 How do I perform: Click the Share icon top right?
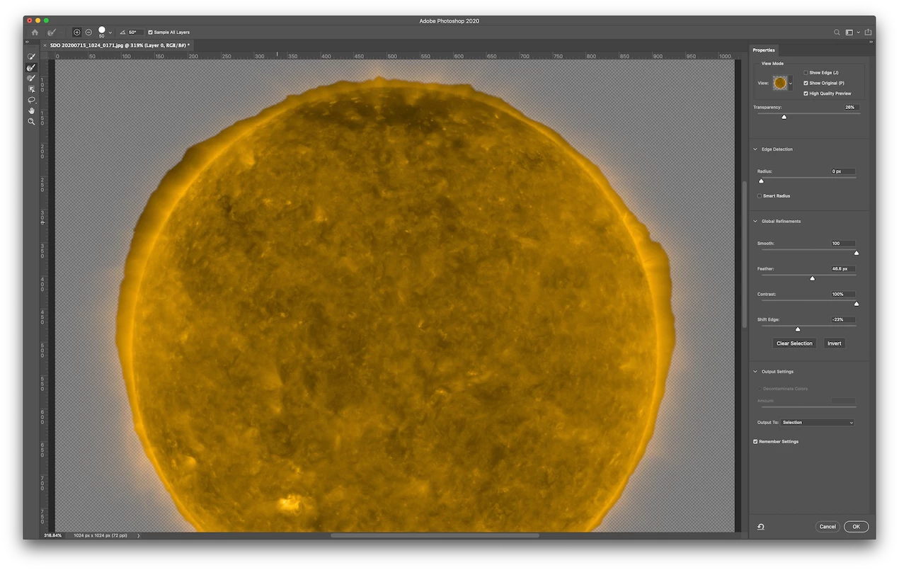(x=868, y=33)
